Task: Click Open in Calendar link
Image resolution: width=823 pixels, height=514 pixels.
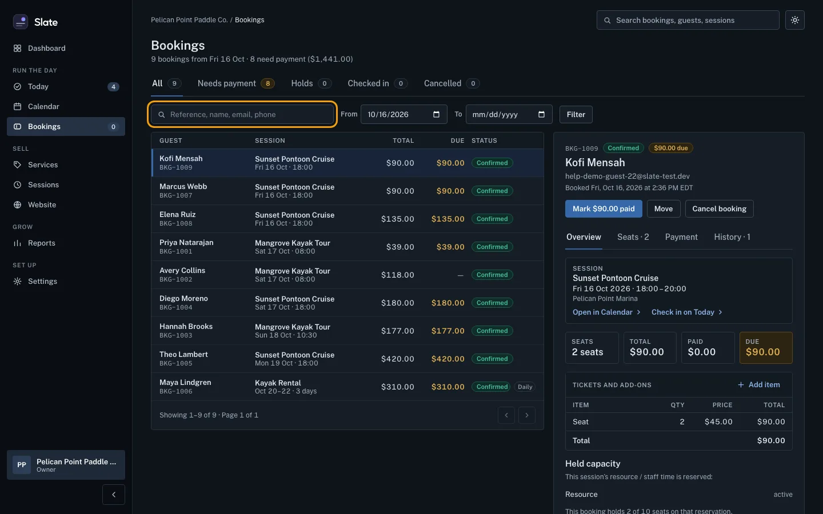Action: point(606,312)
